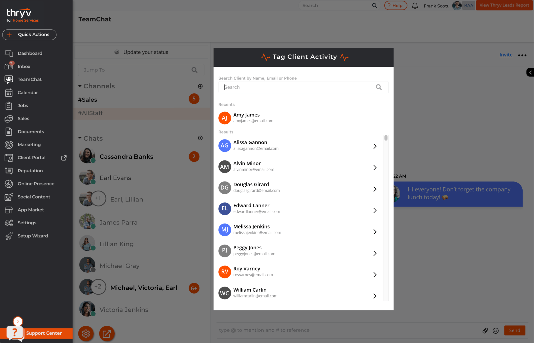Launch the Setup Wizard rocket icon
The height and width of the screenshot is (343, 534).
(x=9, y=236)
